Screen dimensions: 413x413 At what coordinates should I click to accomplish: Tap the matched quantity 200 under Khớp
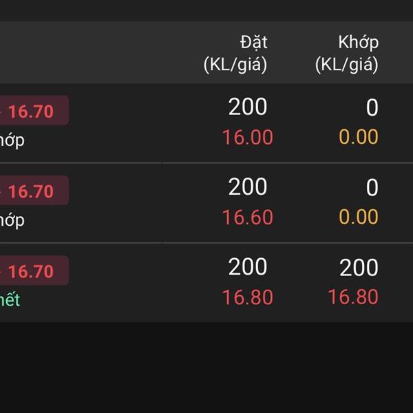(359, 268)
